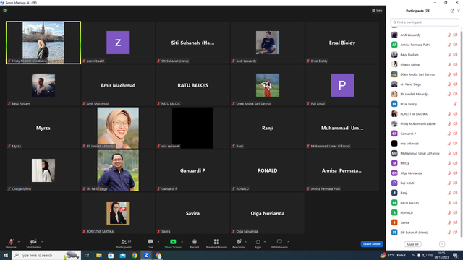Viewport: 463px width, 260px height.
Task: Start recording with the Record button
Action: pos(195,243)
